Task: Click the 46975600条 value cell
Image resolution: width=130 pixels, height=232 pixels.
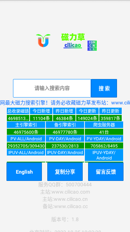Action: pos(26,132)
